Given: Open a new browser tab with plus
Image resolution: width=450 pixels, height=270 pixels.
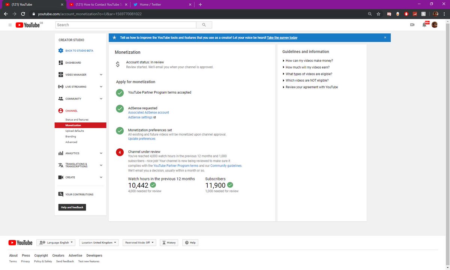Looking at the screenshot, I should click(x=200, y=4).
